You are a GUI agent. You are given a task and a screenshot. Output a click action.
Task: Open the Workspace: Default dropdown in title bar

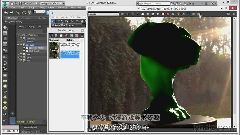(x=51, y=3)
